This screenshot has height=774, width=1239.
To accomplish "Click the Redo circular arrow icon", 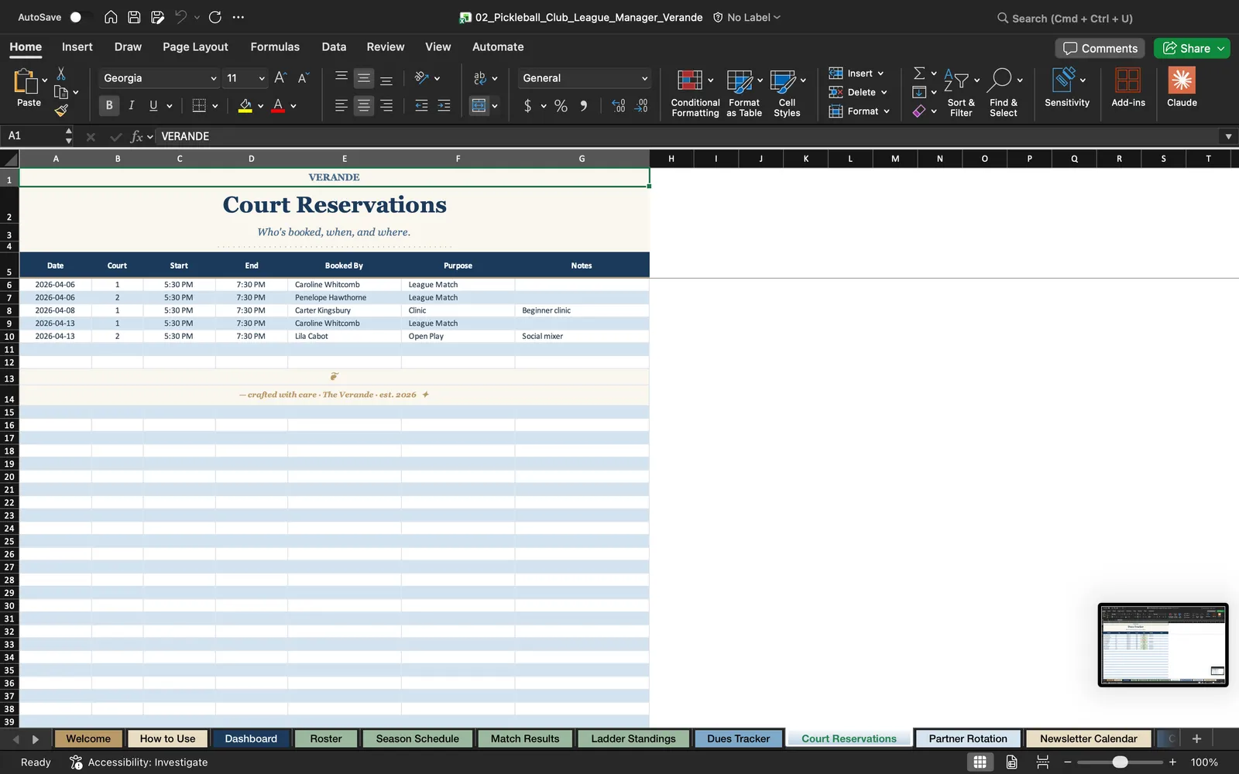I will tap(215, 17).
